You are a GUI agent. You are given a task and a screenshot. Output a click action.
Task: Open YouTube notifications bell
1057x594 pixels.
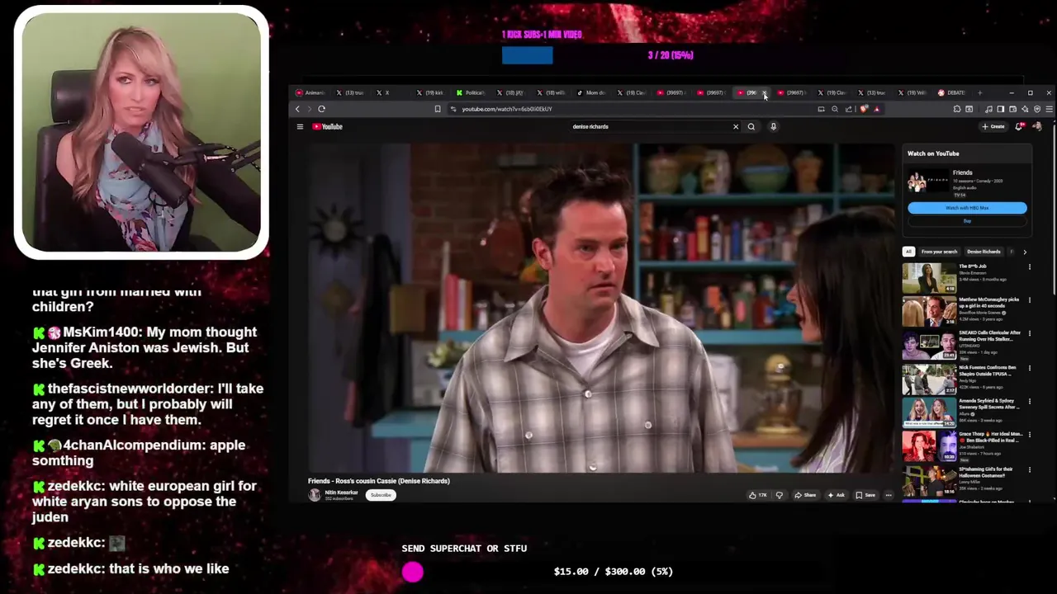pos(1019,126)
